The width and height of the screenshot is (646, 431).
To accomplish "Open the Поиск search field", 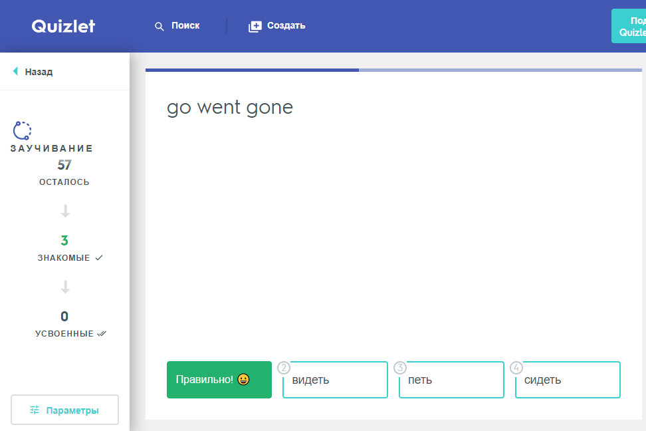I will [185, 25].
